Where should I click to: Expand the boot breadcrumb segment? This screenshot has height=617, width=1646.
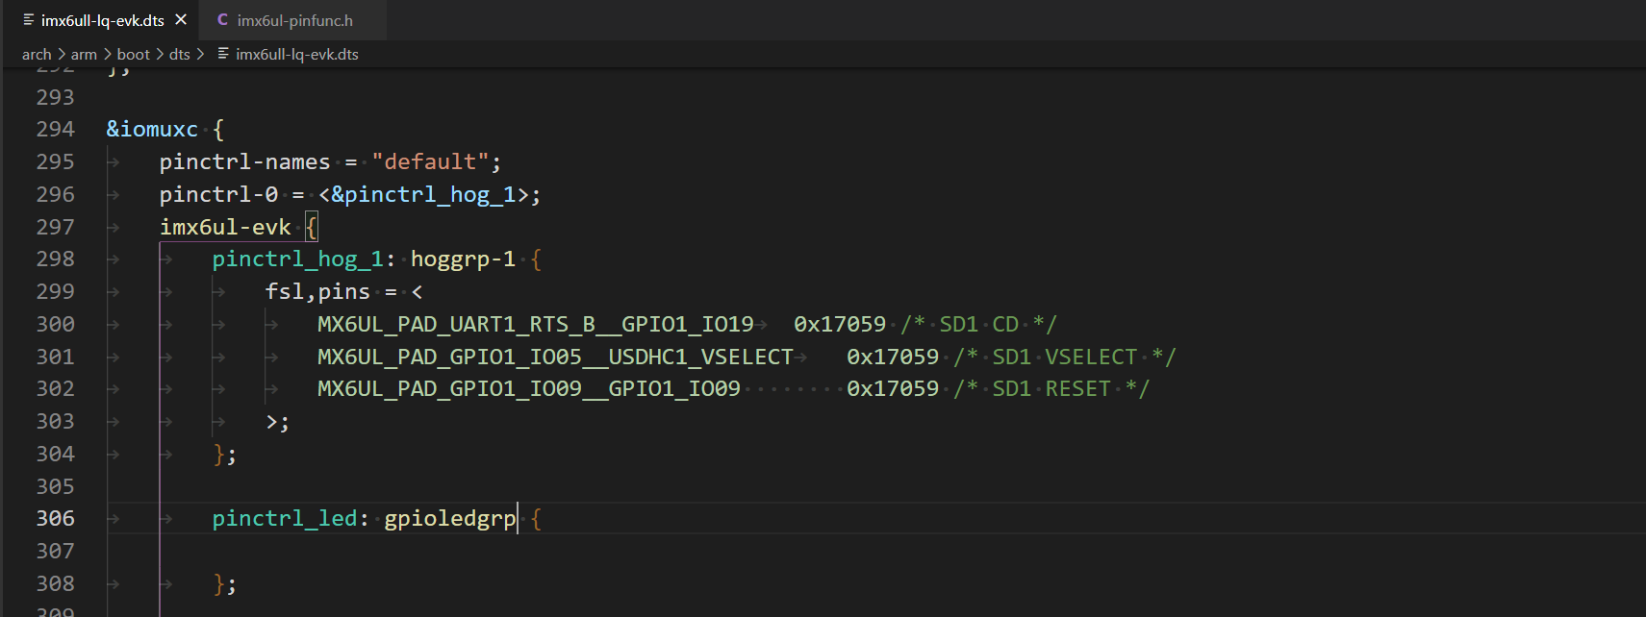point(133,54)
